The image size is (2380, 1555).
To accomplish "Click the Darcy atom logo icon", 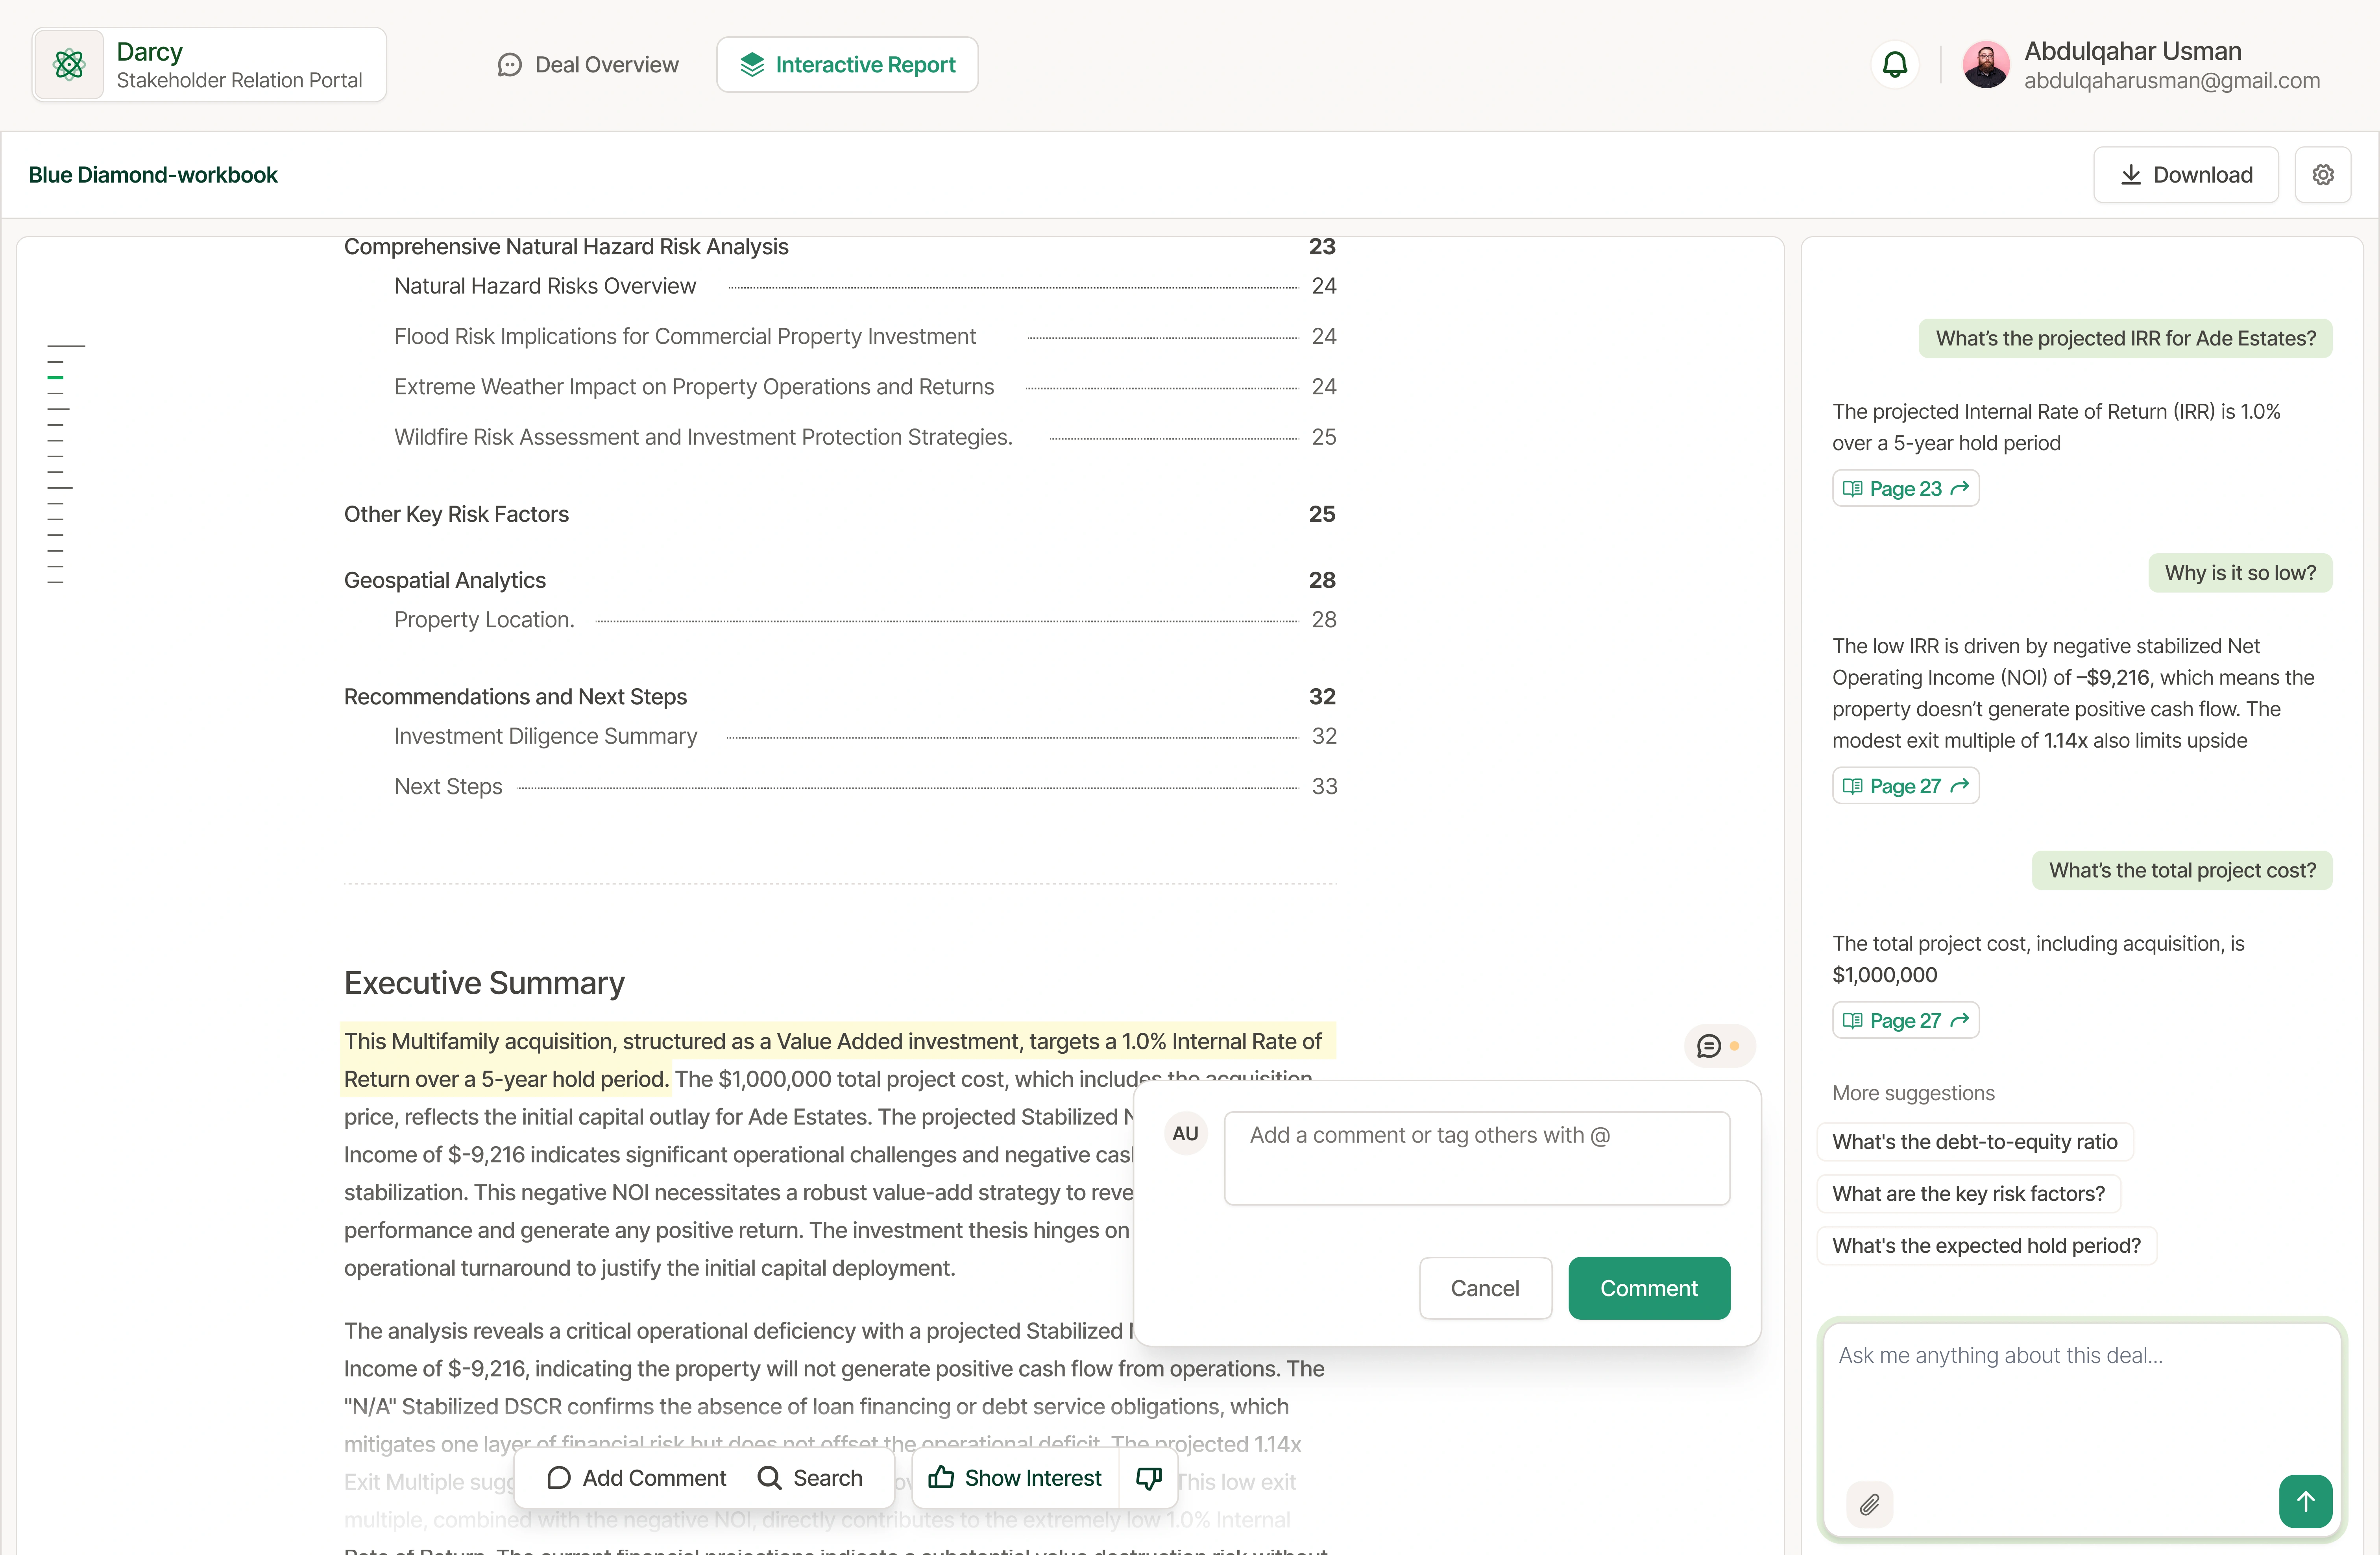I will (x=69, y=65).
